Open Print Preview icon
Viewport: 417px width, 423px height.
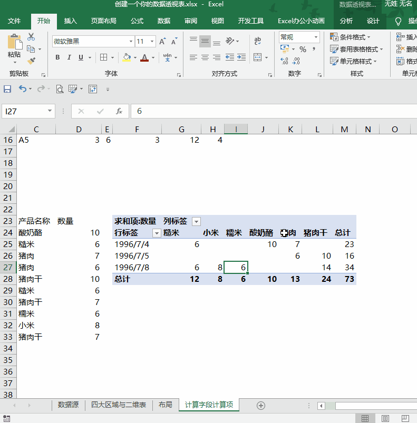[x=60, y=89]
